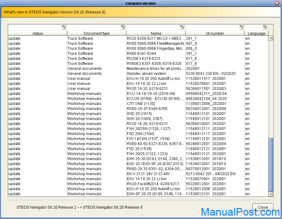Click the vertical scrollbar thumb

pos(271,165)
